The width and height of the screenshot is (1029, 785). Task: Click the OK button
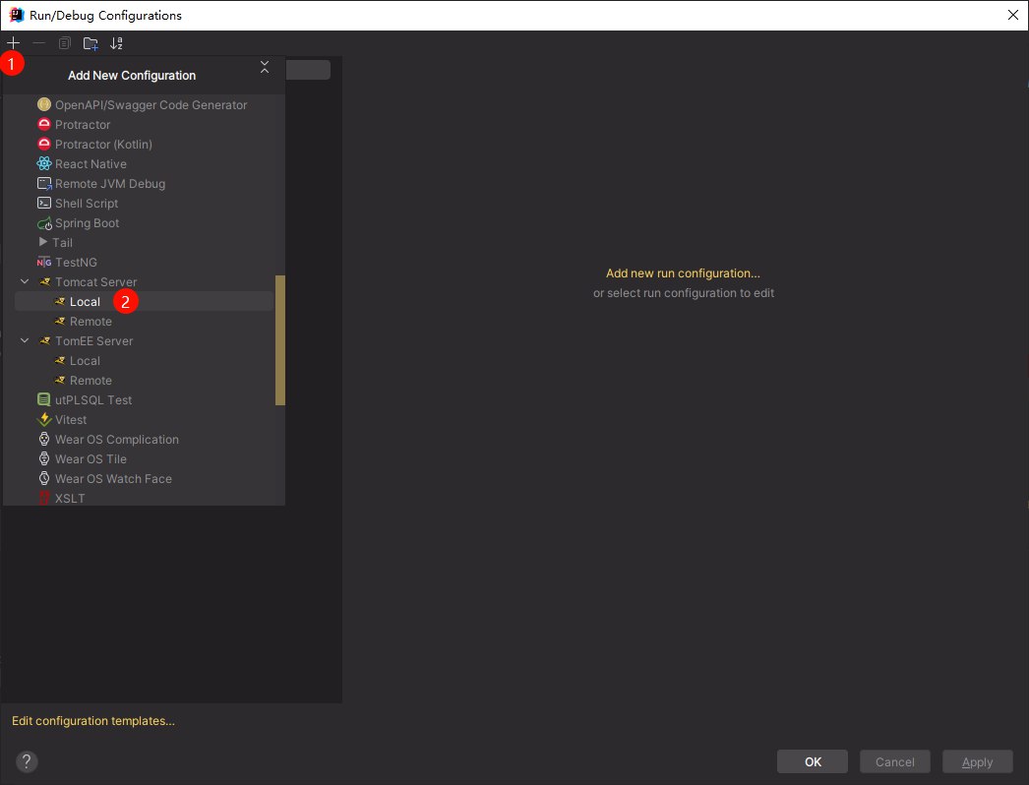(812, 761)
